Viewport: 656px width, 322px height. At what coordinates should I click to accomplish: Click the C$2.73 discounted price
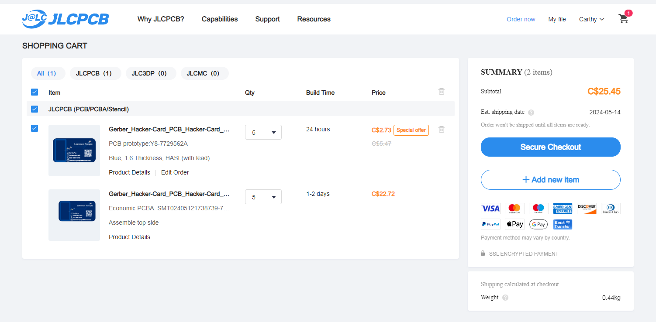[x=381, y=130]
